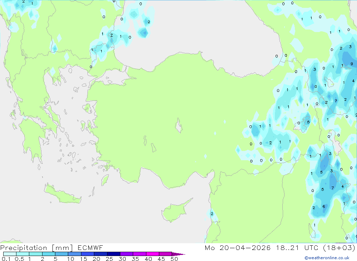Pick the legend swatch between 10 and 15
Image resolution: width=357 pixels, height=261 pixels.
[x=75, y=254]
